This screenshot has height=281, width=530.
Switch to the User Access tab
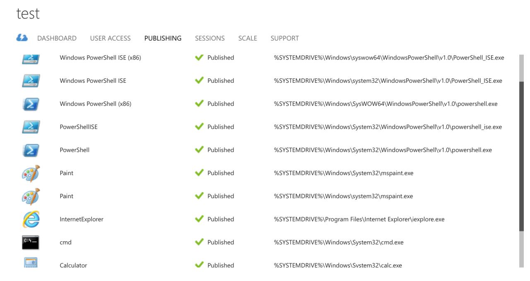click(x=110, y=38)
